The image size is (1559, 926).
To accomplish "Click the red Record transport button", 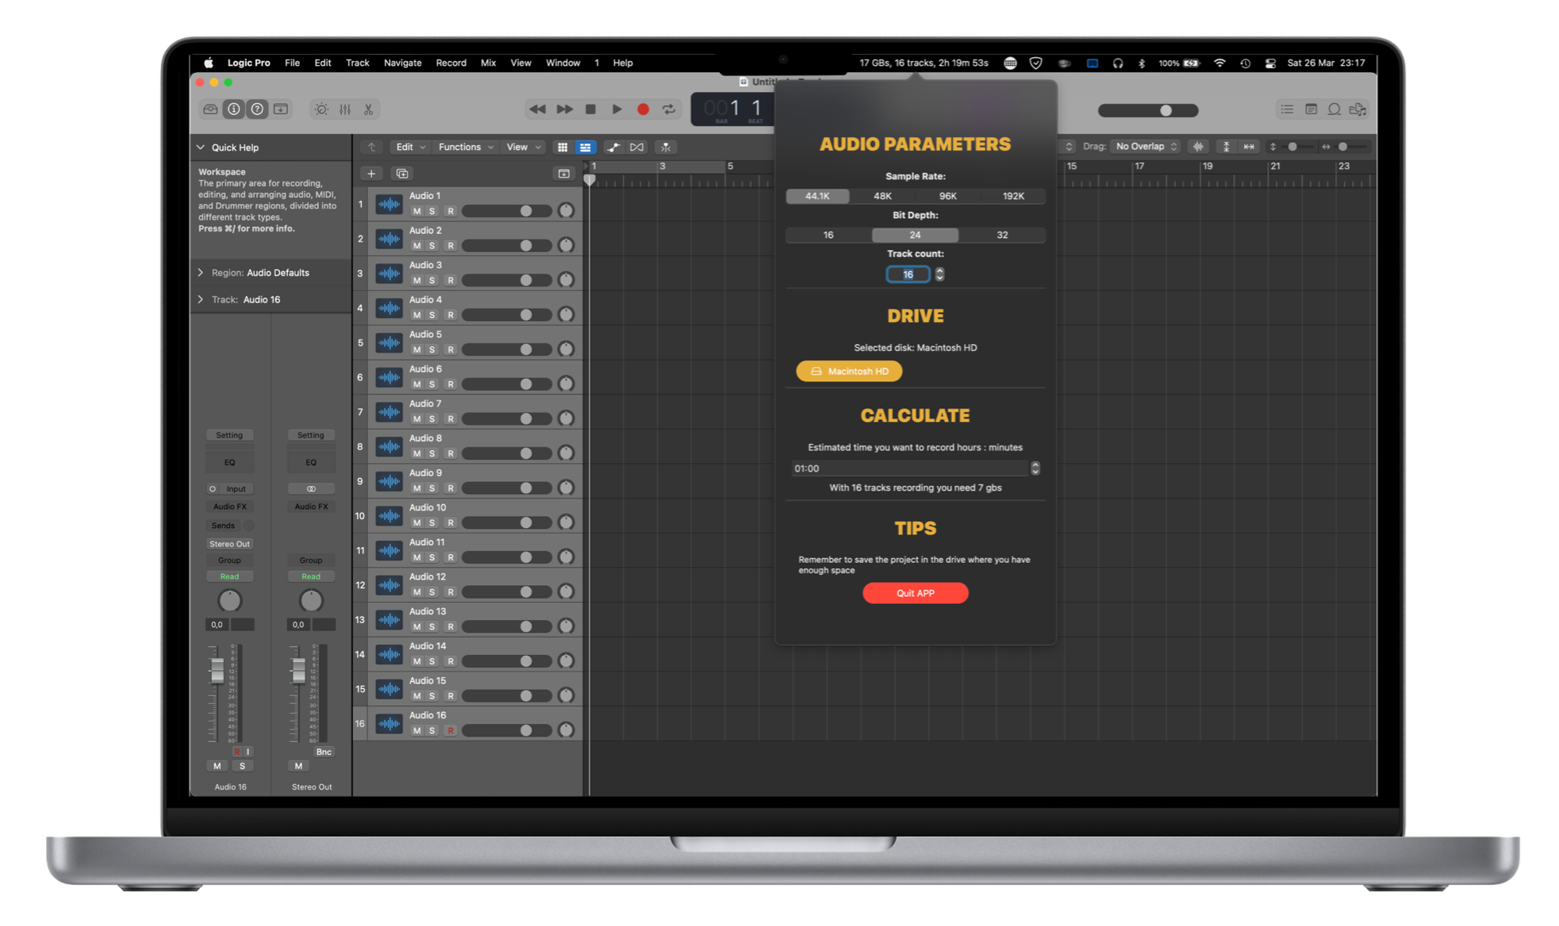I will pyautogui.click(x=643, y=109).
